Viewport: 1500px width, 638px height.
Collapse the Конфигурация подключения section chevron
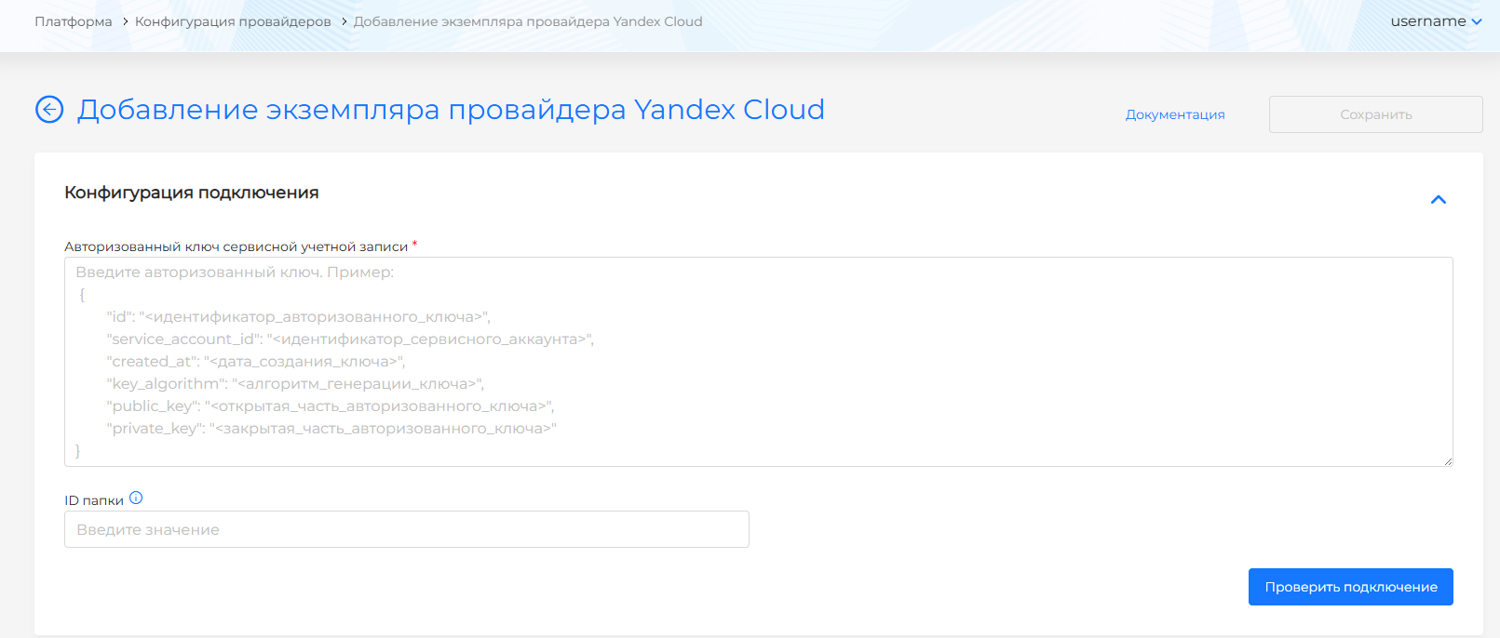(1438, 200)
